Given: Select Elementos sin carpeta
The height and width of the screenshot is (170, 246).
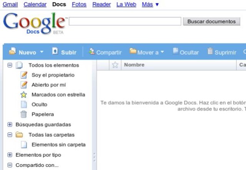Looking at the screenshot, I should [x=58, y=145].
